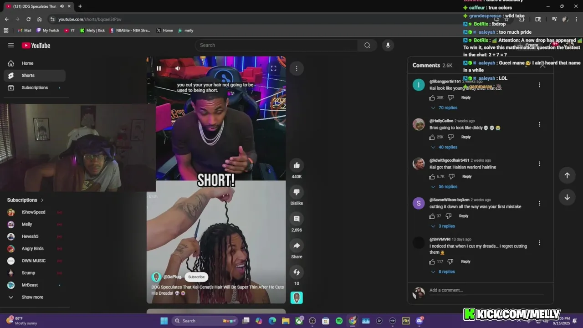Mute the Shorts video volume
This screenshot has height=328, width=583.
click(178, 68)
